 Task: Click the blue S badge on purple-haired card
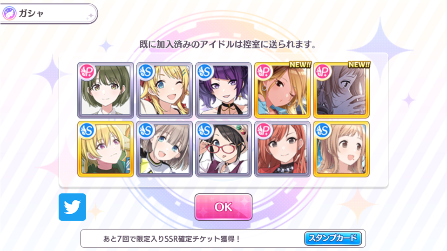[205, 72]
